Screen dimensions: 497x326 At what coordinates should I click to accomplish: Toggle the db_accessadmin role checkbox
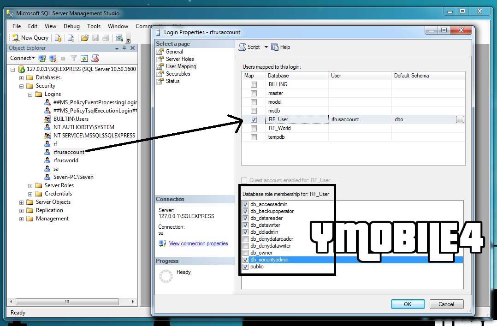(x=245, y=204)
